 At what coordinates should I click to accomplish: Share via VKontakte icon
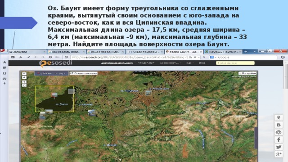click(279, 125)
